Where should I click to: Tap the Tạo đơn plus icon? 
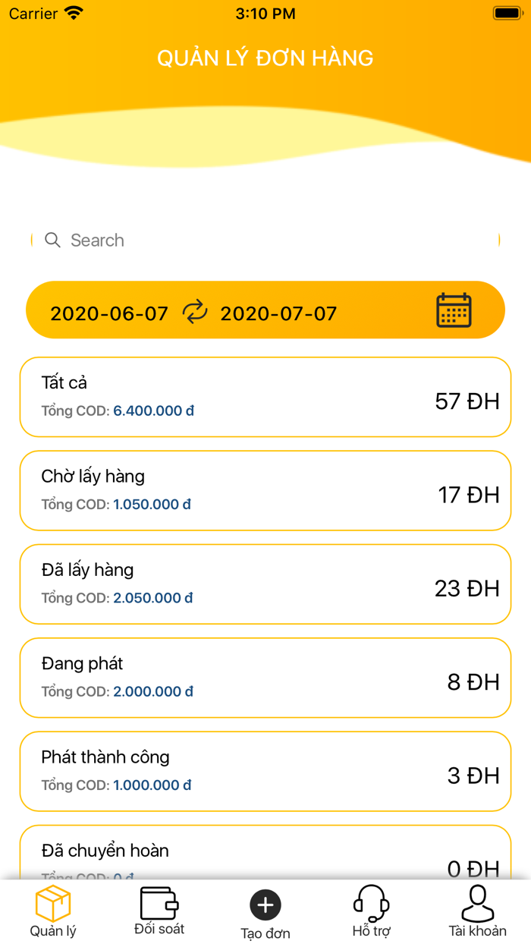point(265,905)
